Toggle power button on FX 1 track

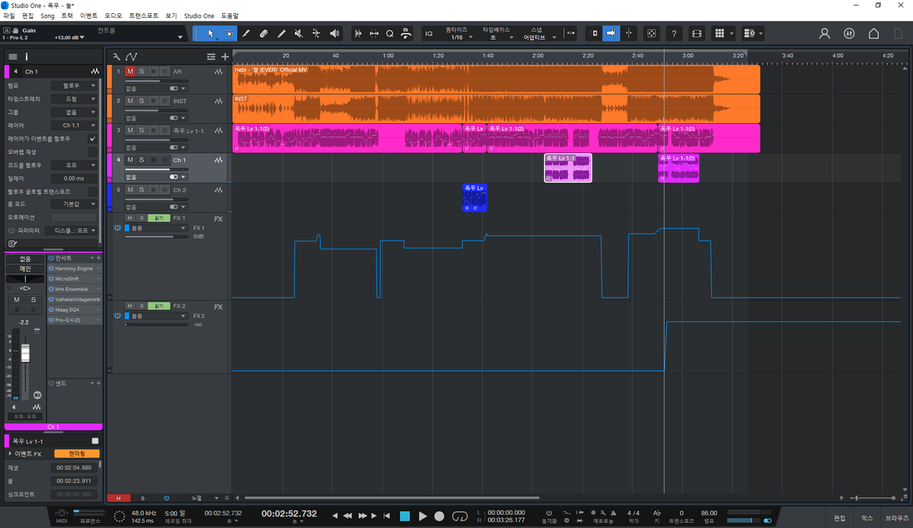tap(117, 228)
